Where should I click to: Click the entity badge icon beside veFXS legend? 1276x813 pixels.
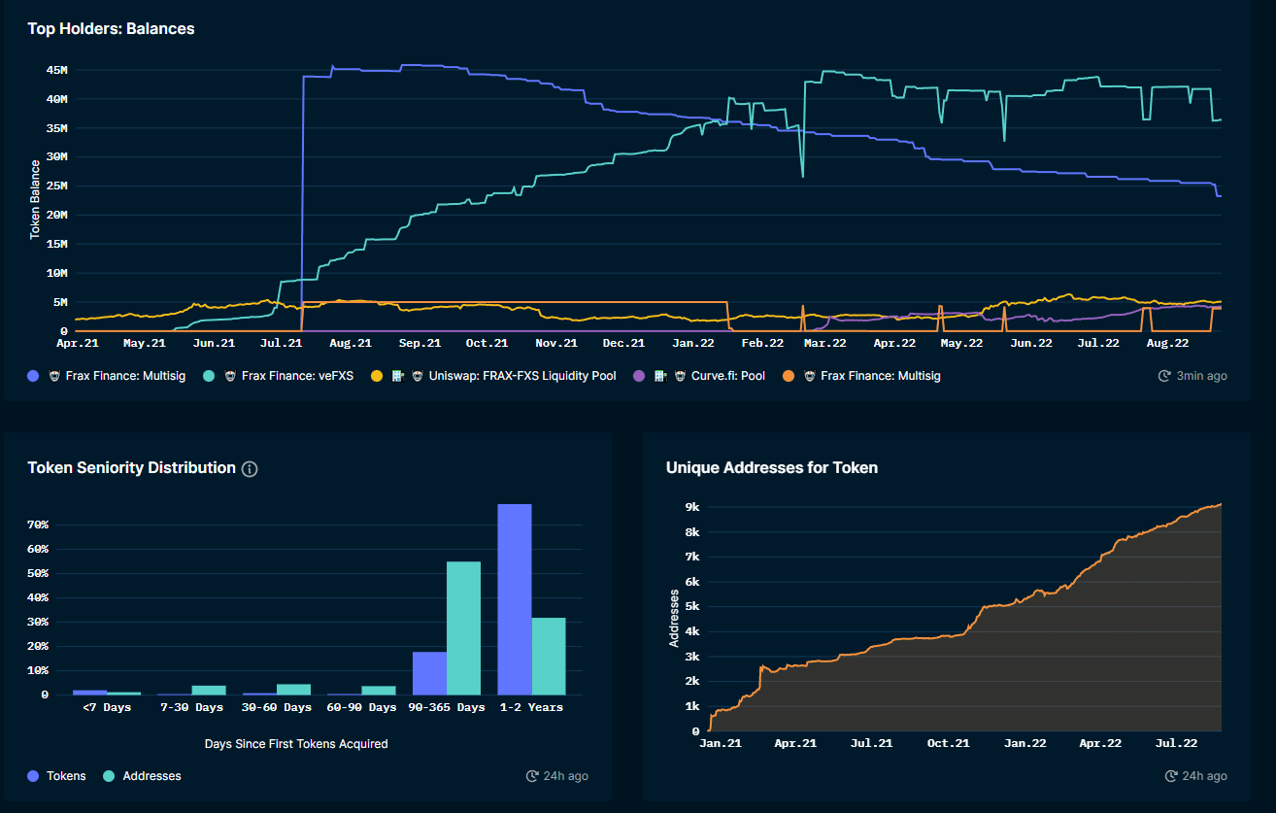(229, 376)
